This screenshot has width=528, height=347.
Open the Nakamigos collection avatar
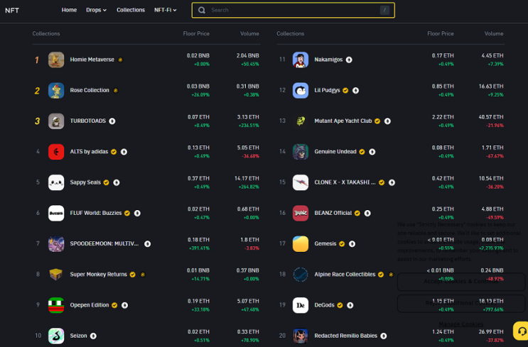(x=301, y=60)
